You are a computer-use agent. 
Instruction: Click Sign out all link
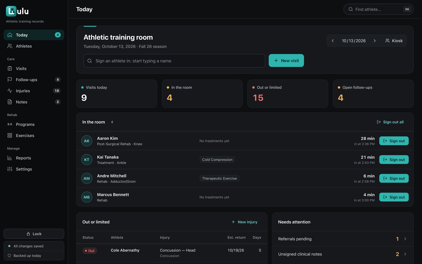390,122
